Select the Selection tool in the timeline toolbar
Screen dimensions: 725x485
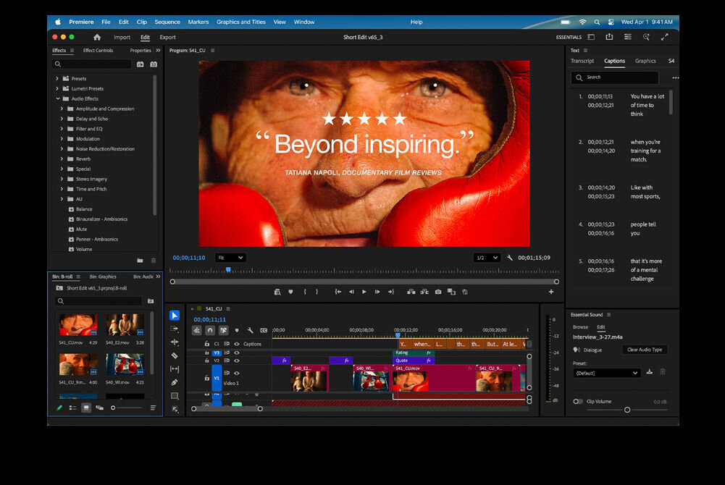[175, 316]
